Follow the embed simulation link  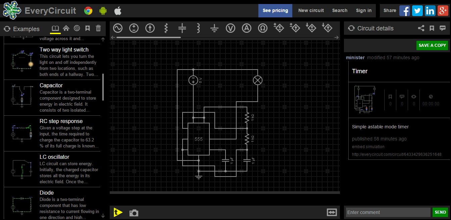point(368,146)
